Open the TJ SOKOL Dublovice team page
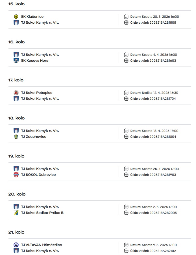The height and width of the screenshot is (255, 196). point(38,175)
